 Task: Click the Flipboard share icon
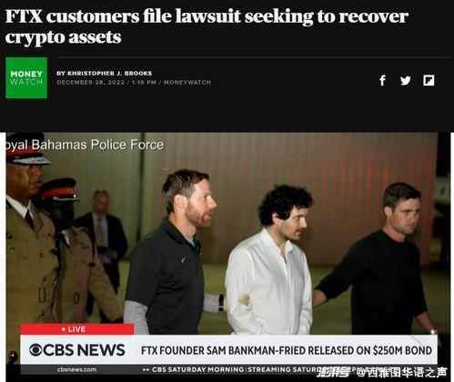pyautogui.click(x=429, y=80)
